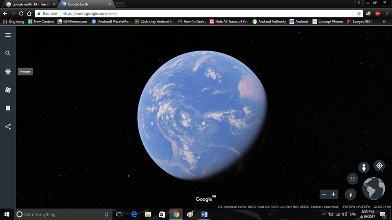Click the browser Home icon
Image resolution: width=392 pixels, height=220 pixels.
click(29, 13)
